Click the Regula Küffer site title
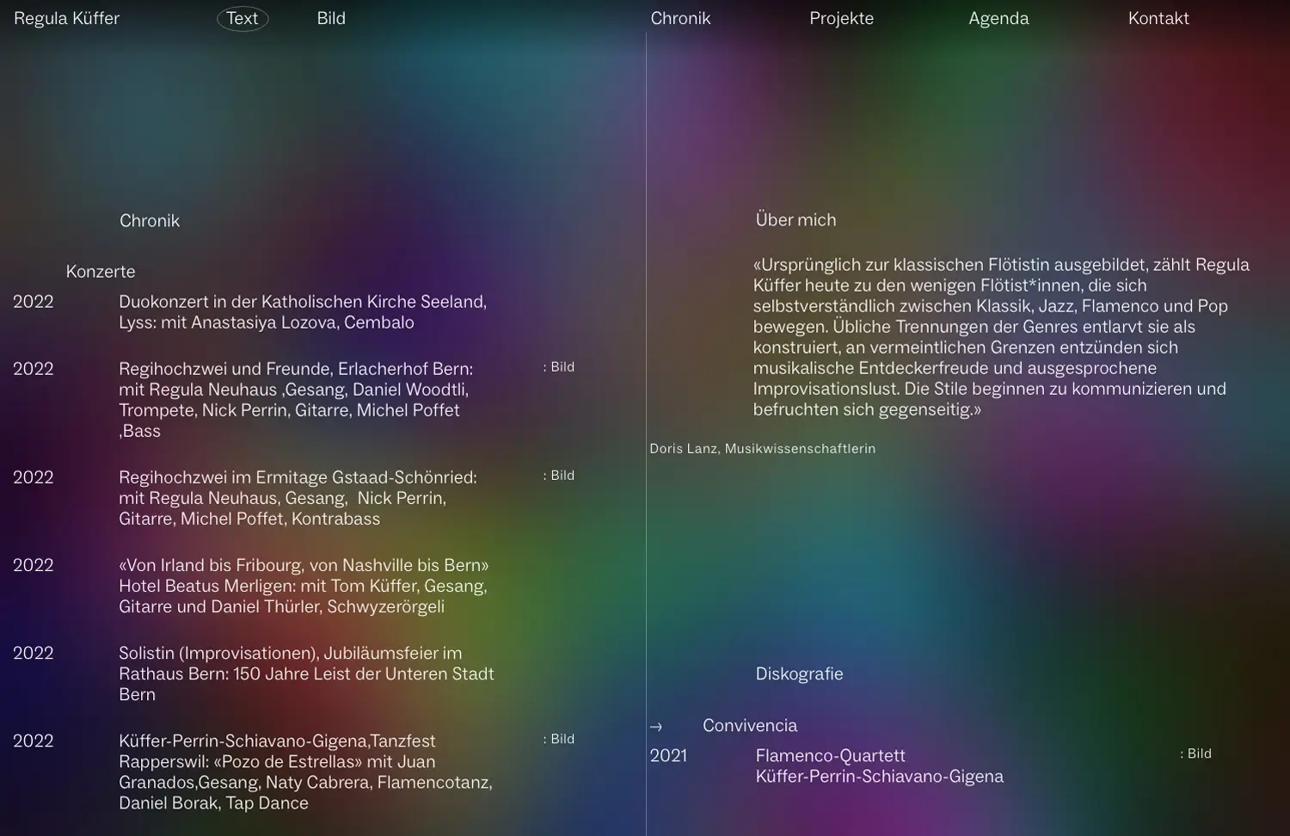 click(67, 18)
